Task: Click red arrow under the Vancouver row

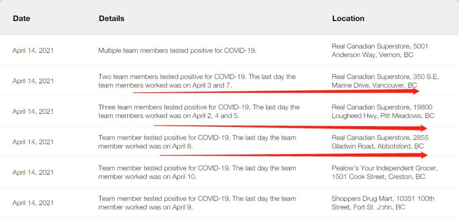Action: pyautogui.click(x=276, y=91)
